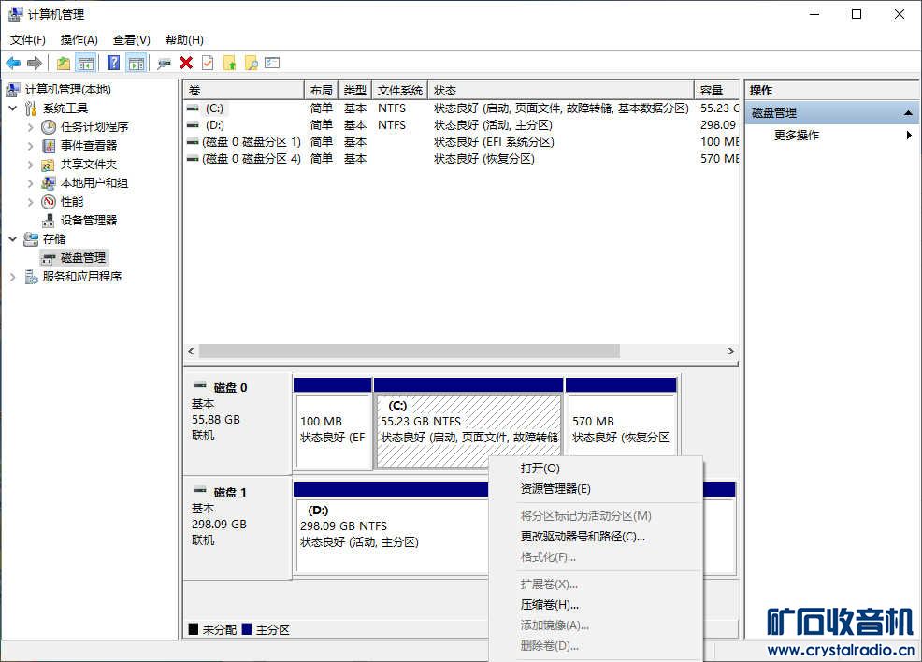Select 磁盘管理 in the tree
This screenshot has height=662, width=922.
coord(83,258)
